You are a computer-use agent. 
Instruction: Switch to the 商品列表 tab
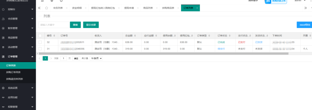coord(148,8)
